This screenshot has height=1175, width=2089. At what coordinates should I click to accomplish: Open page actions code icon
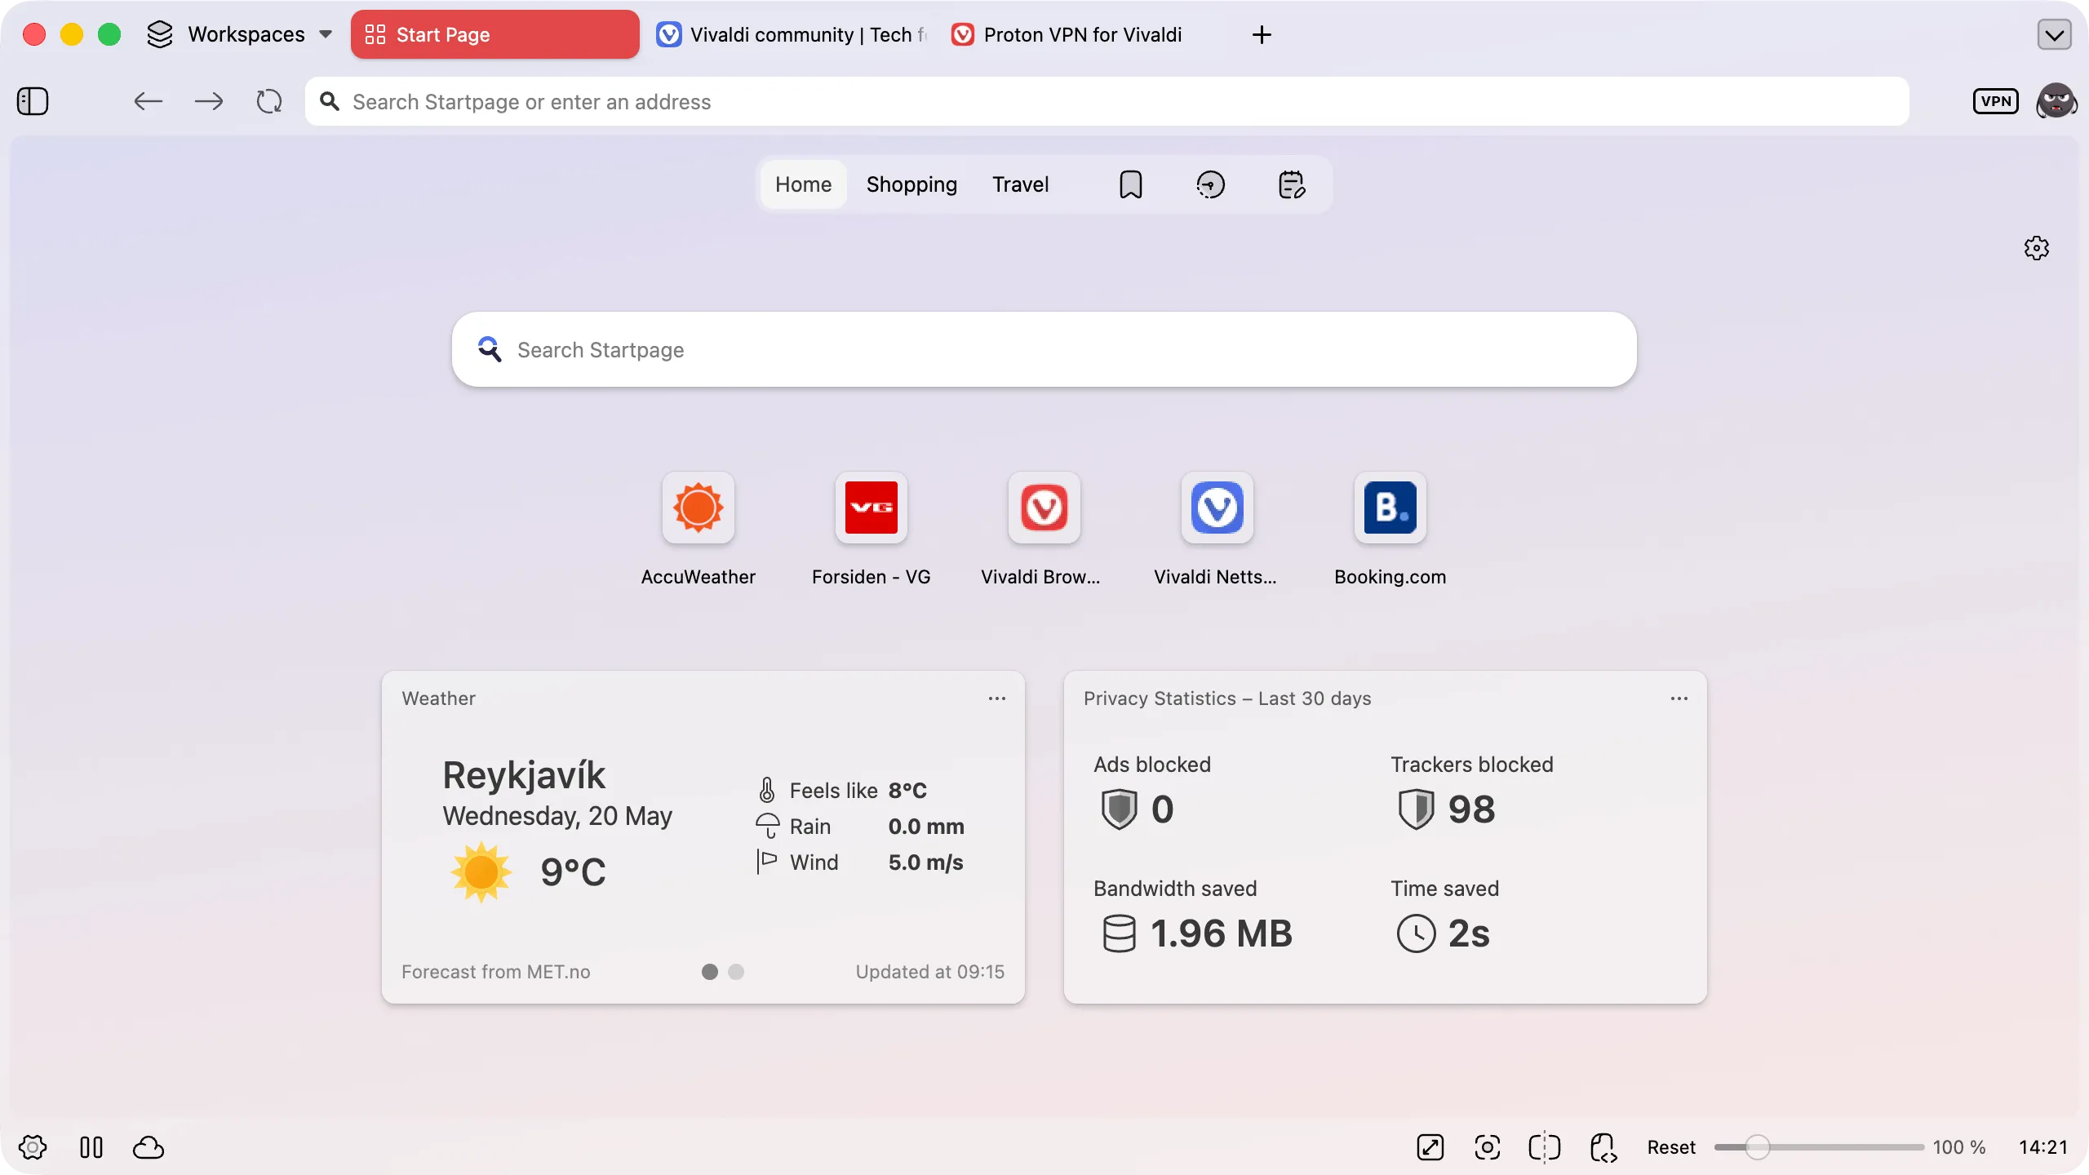coord(1603,1147)
